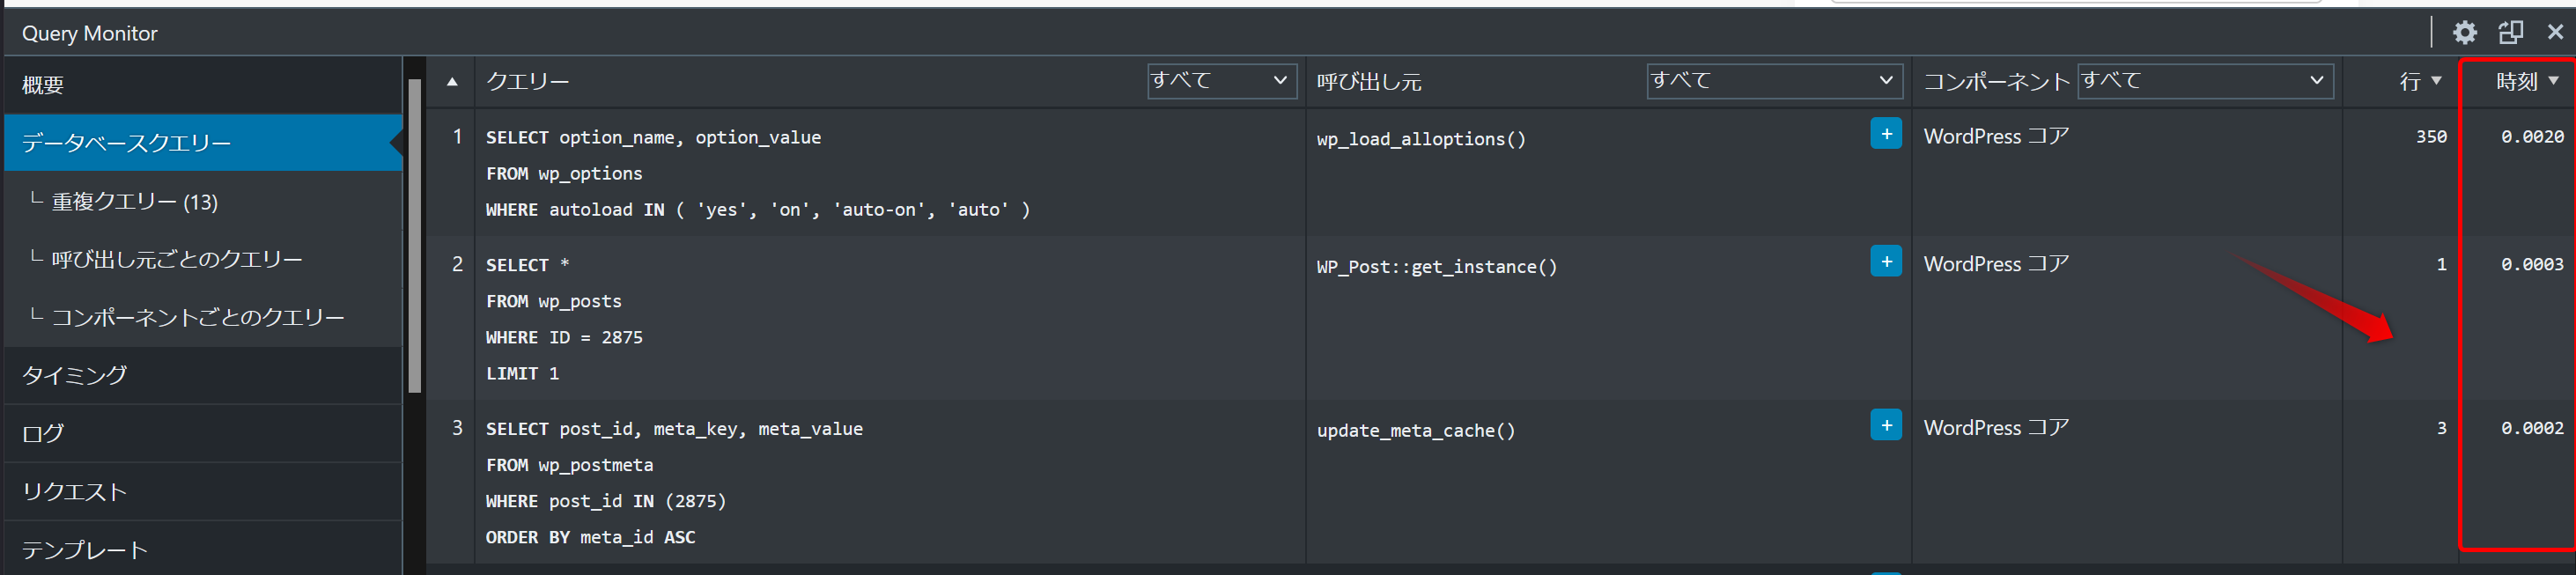
Task: Sort by 行 column arrow
Action: click(x=2435, y=81)
